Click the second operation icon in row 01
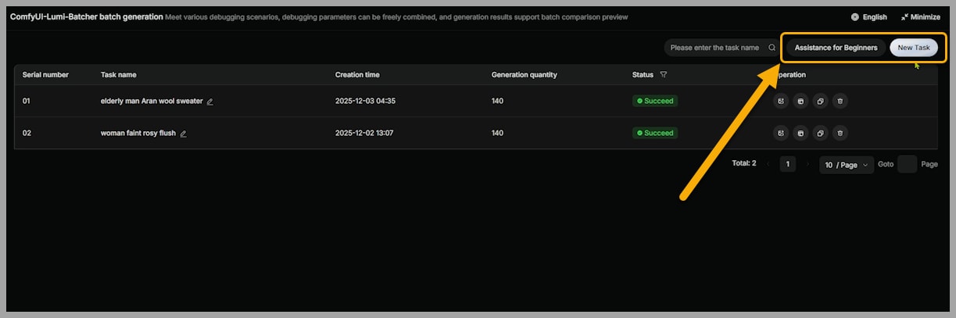The height and width of the screenshot is (318, 956). pyautogui.click(x=800, y=101)
